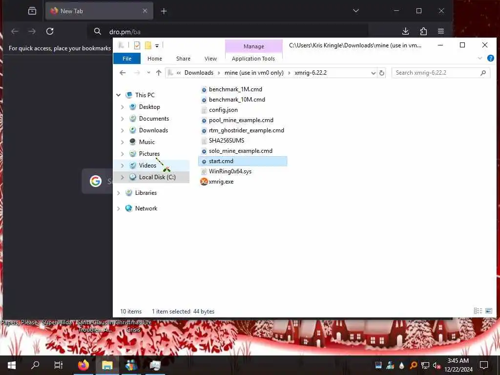Image resolution: width=500 pixels, height=375 pixels.
Task: Select Desktop in navigation pane
Action: pos(149,107)
